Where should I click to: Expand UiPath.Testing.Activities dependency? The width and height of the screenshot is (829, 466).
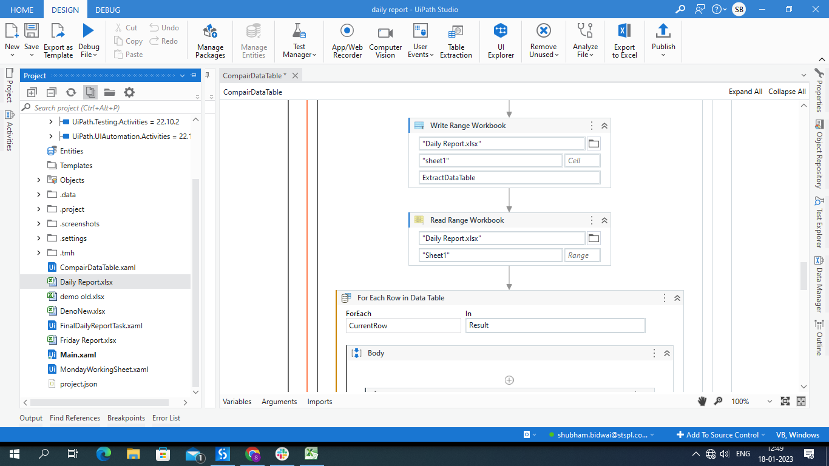51,122
